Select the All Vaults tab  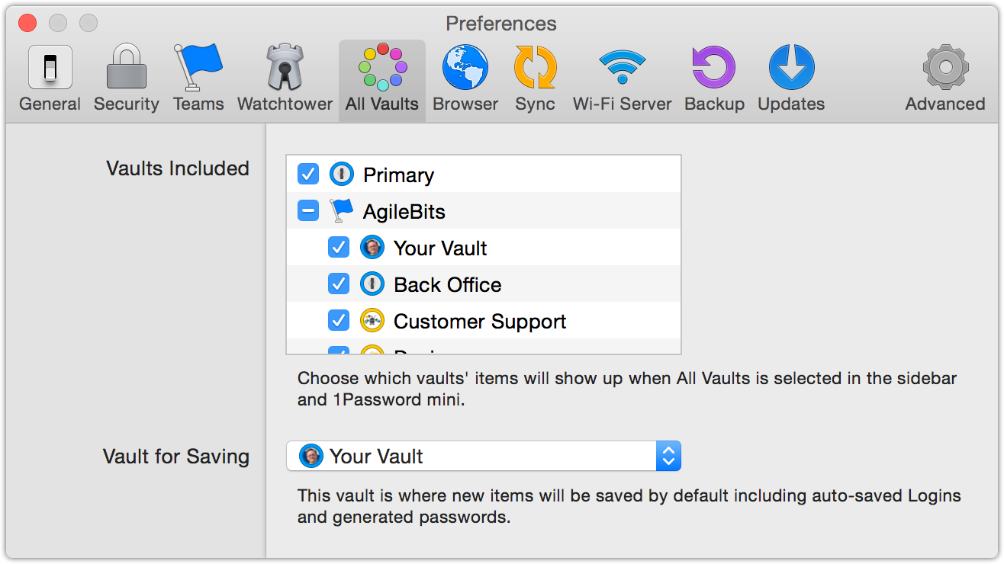click(x=382, y=79)
